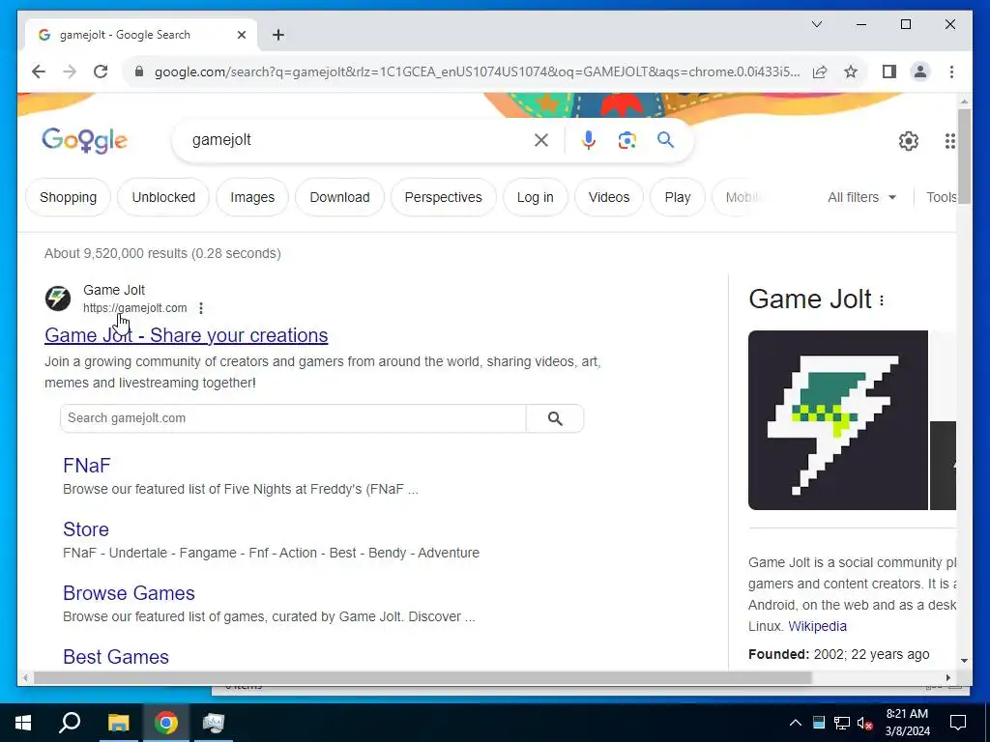Click the muted volume tray icon
The image size is (990, 742).
[865, 723]
